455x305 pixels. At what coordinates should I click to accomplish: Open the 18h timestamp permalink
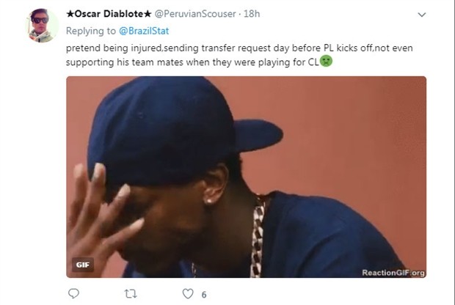coord(252,14)
